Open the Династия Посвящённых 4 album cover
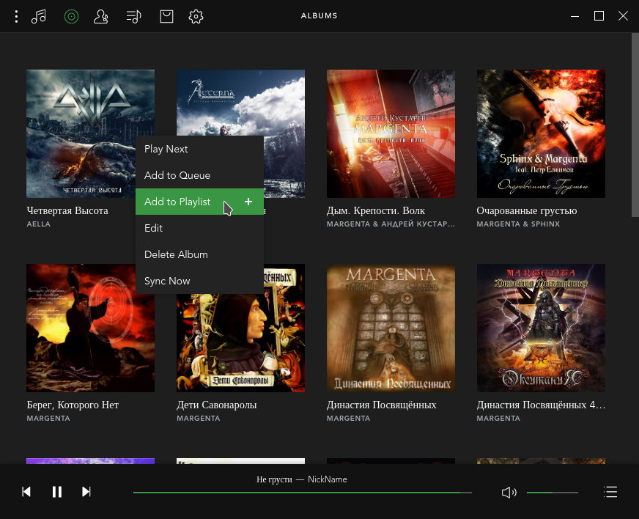This screenshot has height=519, width=639. (541, 328)
